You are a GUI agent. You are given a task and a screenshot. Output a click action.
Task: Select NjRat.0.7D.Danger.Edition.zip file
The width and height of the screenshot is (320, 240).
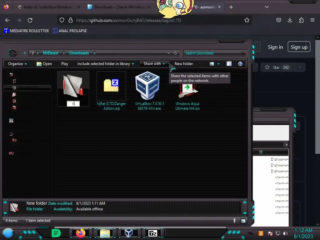click(111, 91)
